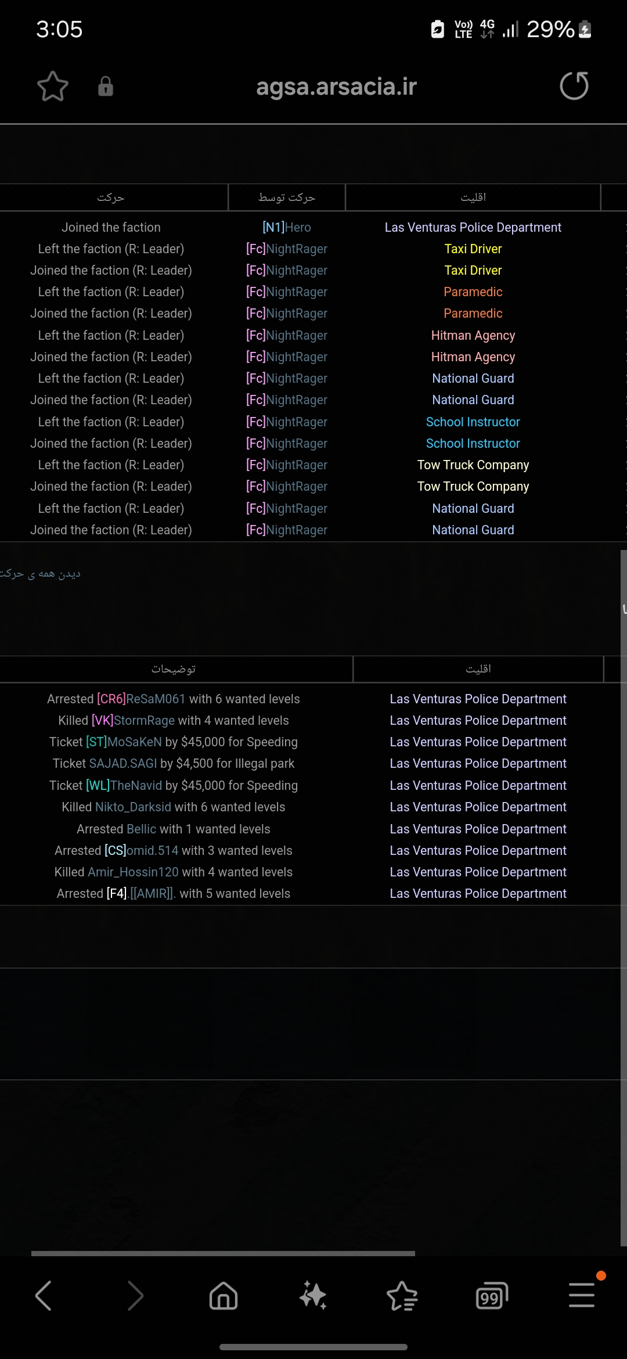627x1359 pixels.
Task: Select Taxi Driver in the Joined faction row
Action: (473, 270)
